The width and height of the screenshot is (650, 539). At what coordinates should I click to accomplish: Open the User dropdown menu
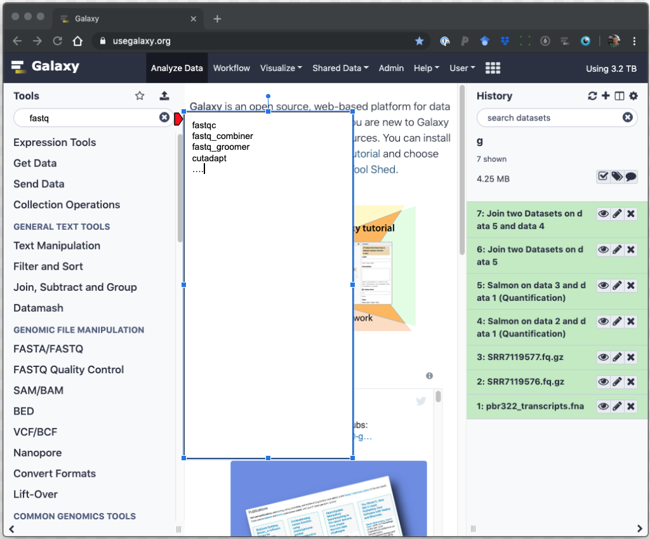click(462, 68)
